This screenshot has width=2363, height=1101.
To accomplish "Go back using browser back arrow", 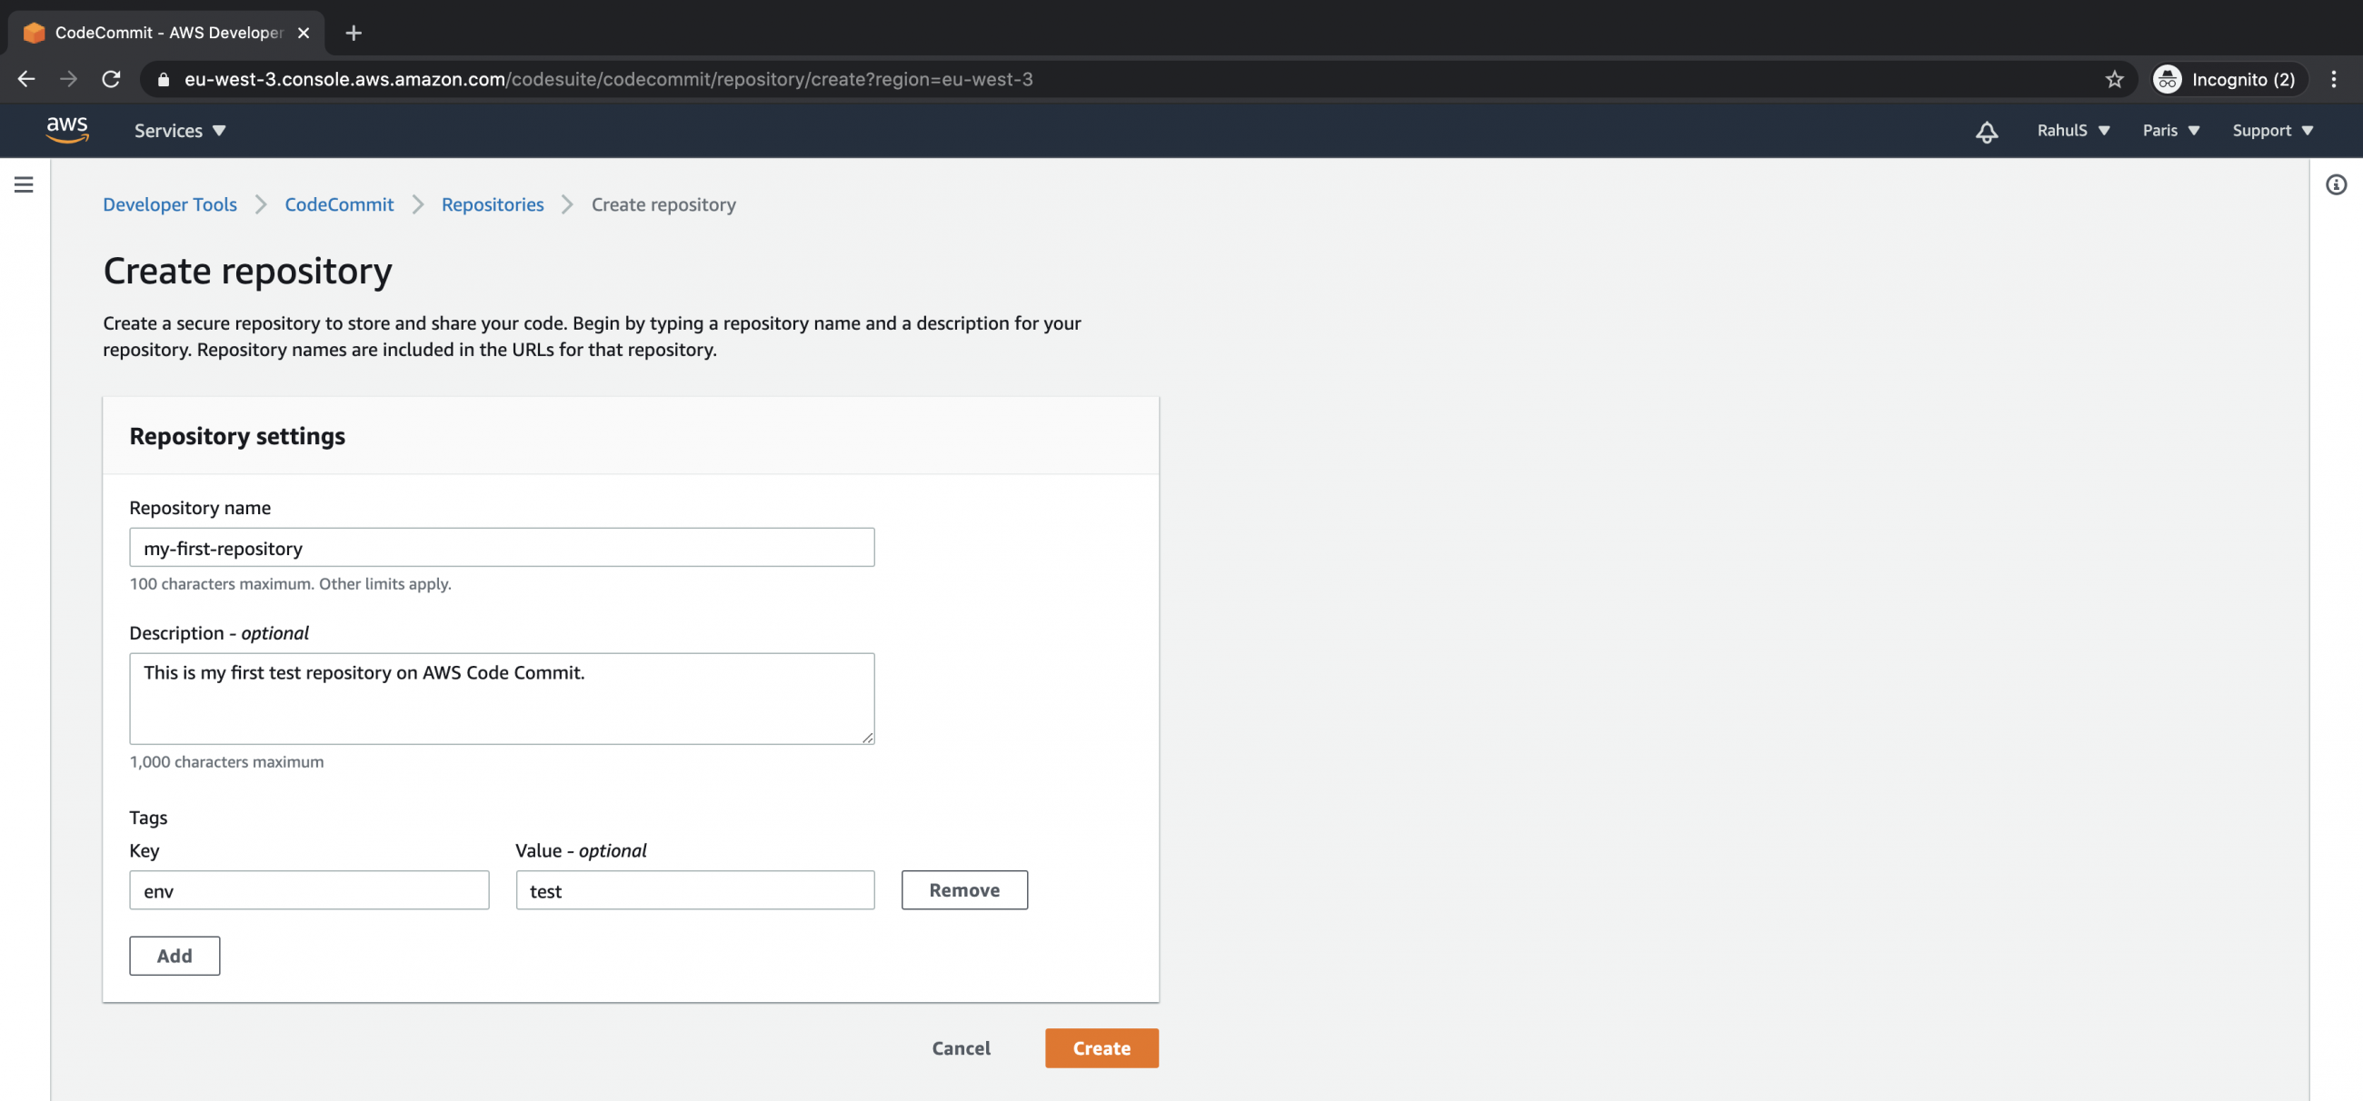I will [x=26, y=79].
